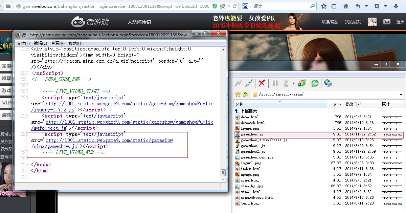Open the mail envelope icon in header
406x213 pixels.
click(387, 22)
